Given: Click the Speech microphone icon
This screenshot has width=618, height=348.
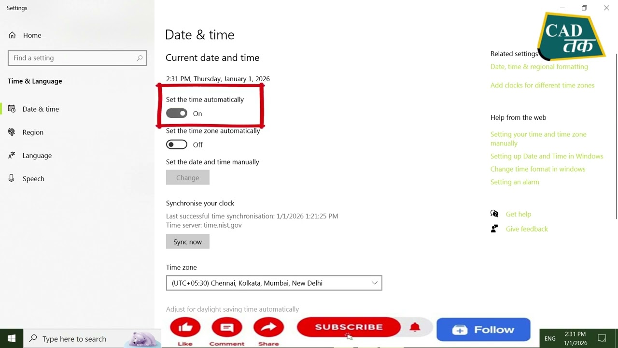Looking at the screenshot, I should click(x=12, y=179).
